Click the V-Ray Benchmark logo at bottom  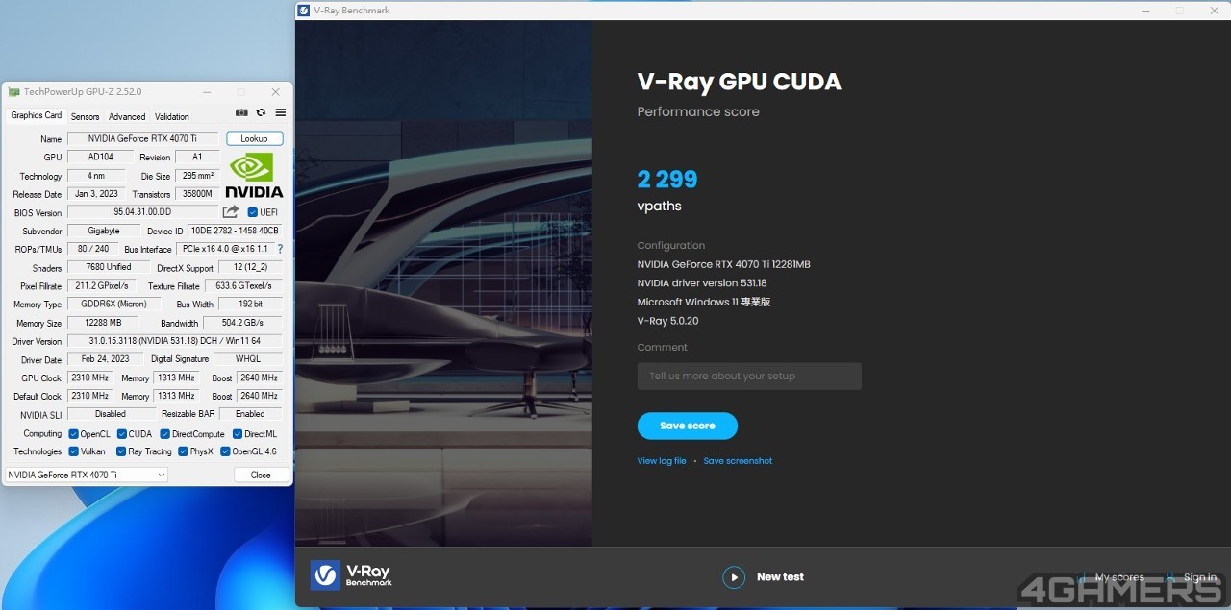click(351, 575)
